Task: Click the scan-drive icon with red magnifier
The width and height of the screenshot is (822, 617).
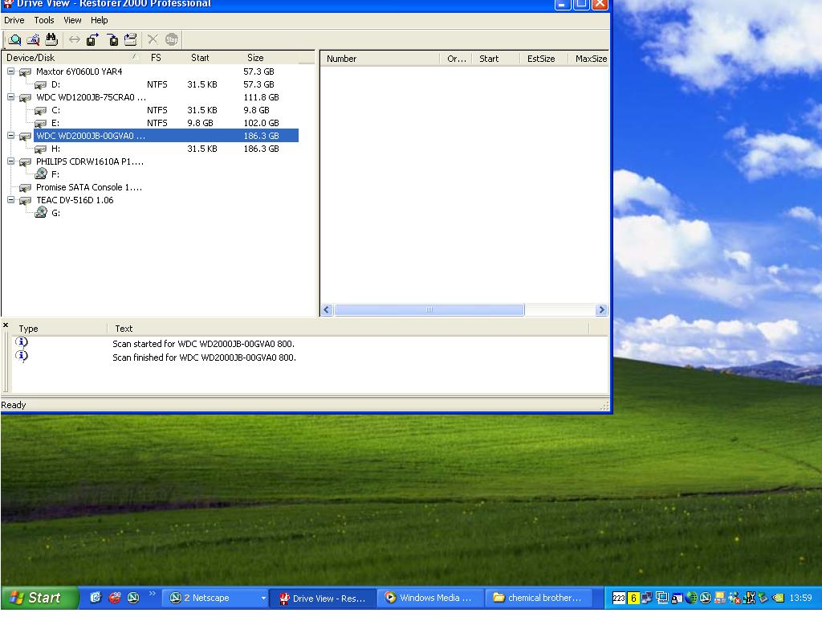Action: click(33, 39)
